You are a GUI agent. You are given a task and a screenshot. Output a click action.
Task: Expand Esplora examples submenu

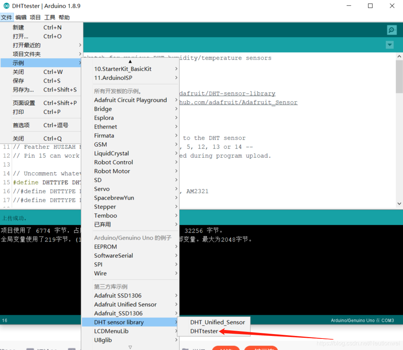pyautogui.click(x=130, y=118)
